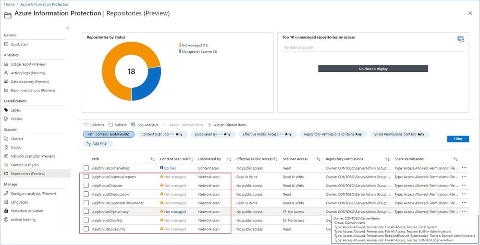The image size is (480, 245).
Task: Click the Configure analytics wrench icon
Action: pyautogui.click(x=6, y=193)
